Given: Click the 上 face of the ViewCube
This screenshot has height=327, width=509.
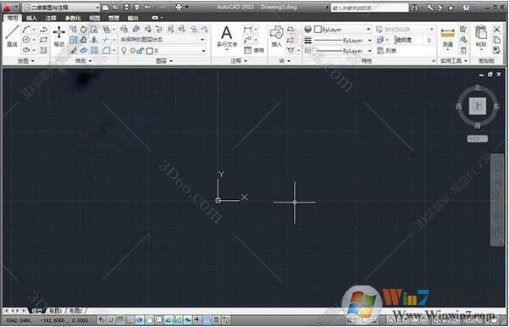Looking at the screenshot, I should (x=478, y=106).
